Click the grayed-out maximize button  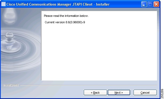(x=150, y=4)
